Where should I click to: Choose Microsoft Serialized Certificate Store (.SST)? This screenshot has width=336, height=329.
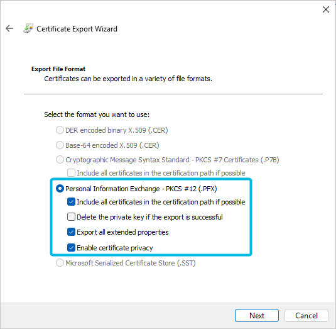(x=60, y=263)
